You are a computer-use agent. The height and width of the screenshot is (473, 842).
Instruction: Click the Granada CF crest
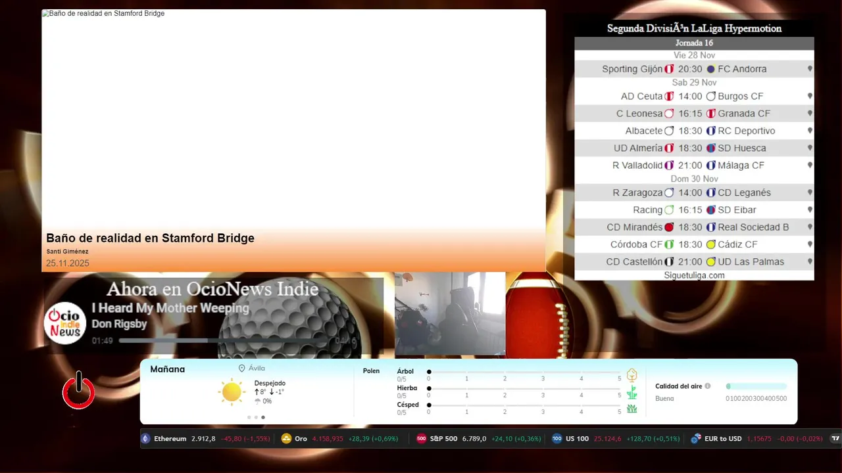tap(710, 114)
